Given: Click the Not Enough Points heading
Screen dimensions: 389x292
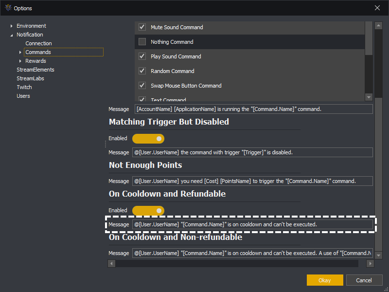Looking at the screenshot, I should coord(145,165).
